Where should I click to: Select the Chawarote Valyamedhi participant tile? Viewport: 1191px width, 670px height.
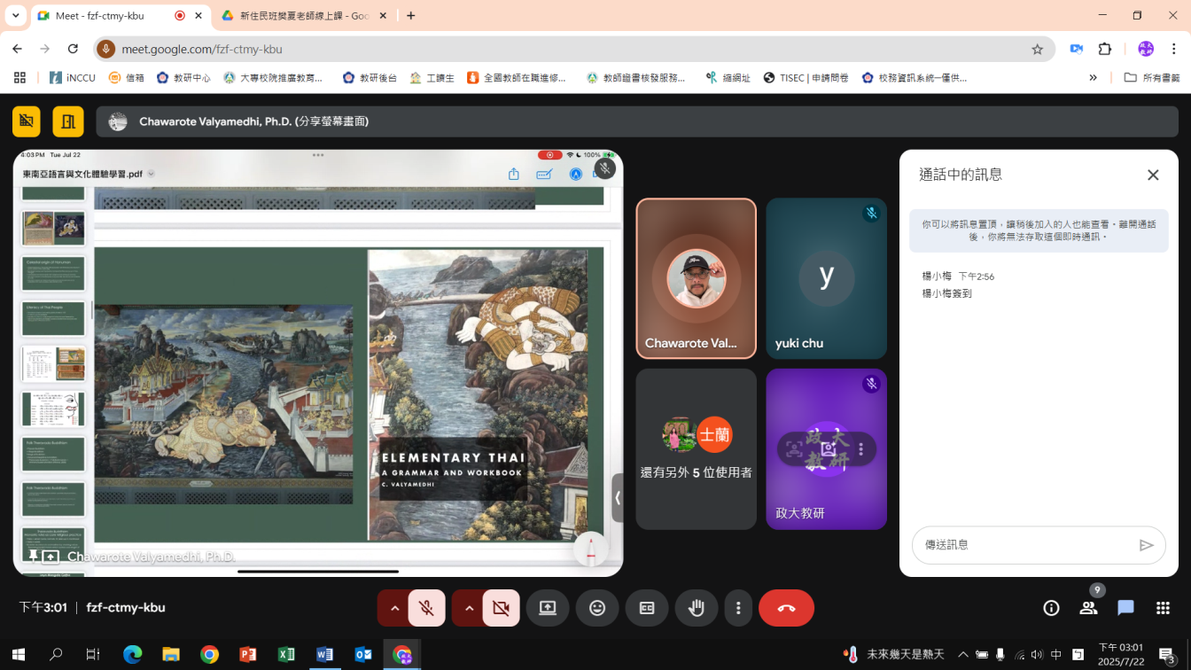696,278
